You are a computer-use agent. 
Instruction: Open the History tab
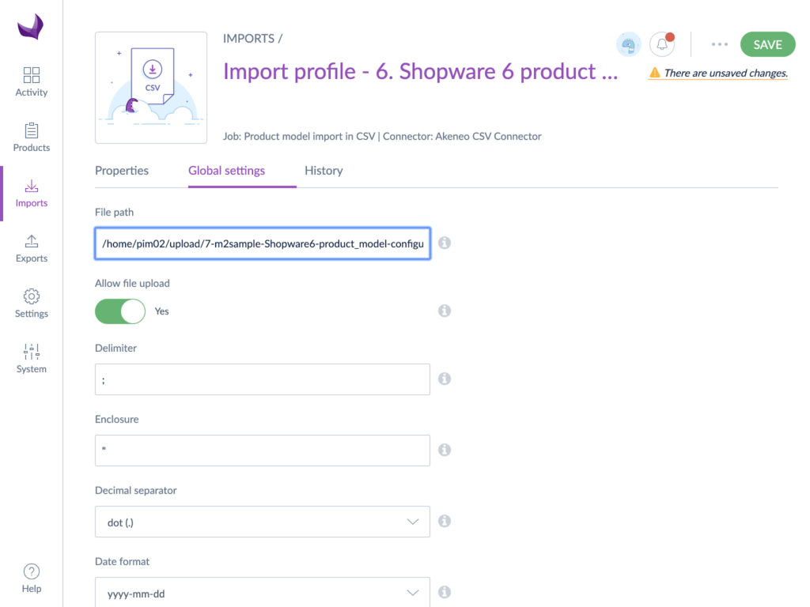pyautogui.click(x=324, y=170)
